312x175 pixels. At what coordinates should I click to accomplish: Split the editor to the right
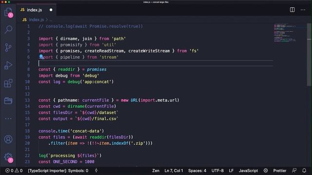[292, 10]
